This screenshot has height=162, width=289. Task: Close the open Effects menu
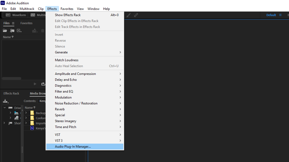point(52,9)
